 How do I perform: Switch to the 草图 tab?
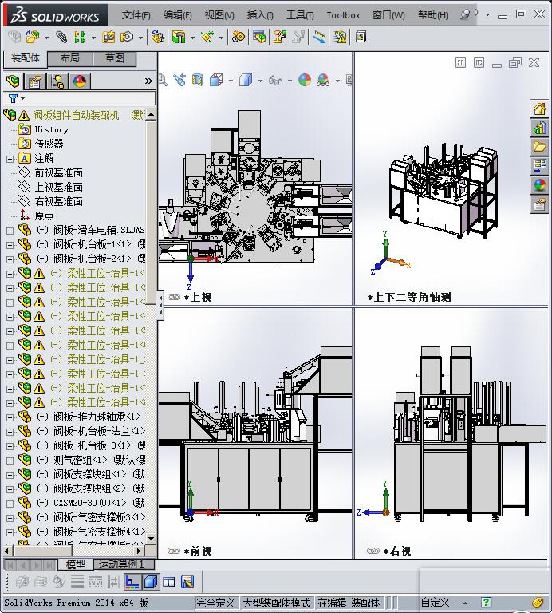tap(114, 58)
